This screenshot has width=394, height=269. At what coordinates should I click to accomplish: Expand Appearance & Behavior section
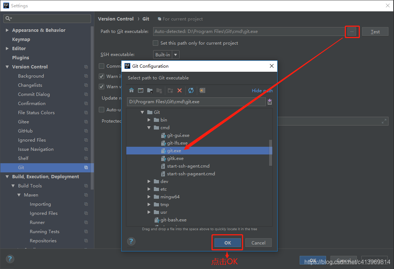[7, 30]
